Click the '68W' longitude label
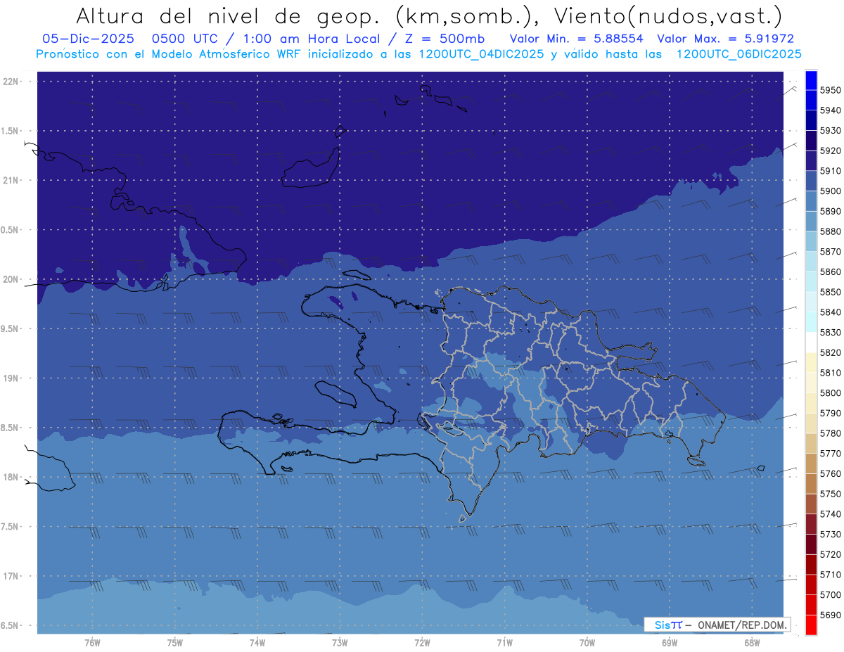Image resolution: width=844 pixels, height=652 pixels. click(752, 643)
